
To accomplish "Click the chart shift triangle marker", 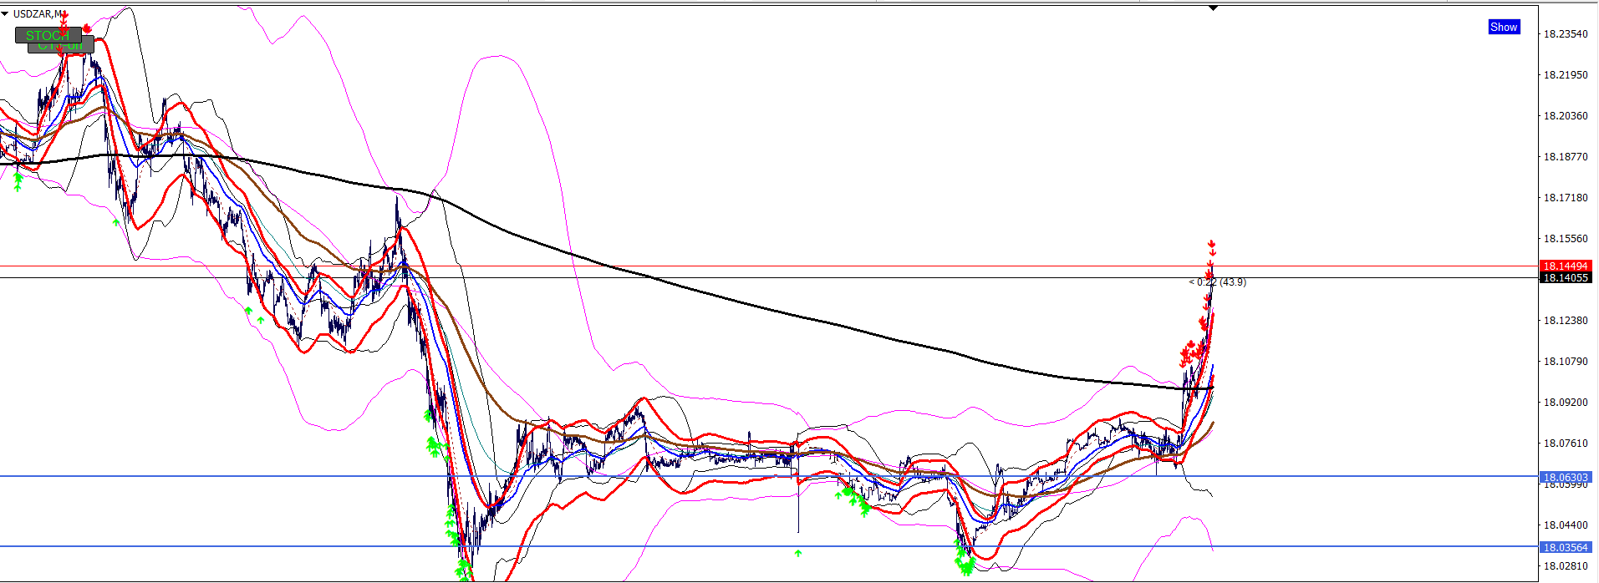I will [x=1213, y=8].
